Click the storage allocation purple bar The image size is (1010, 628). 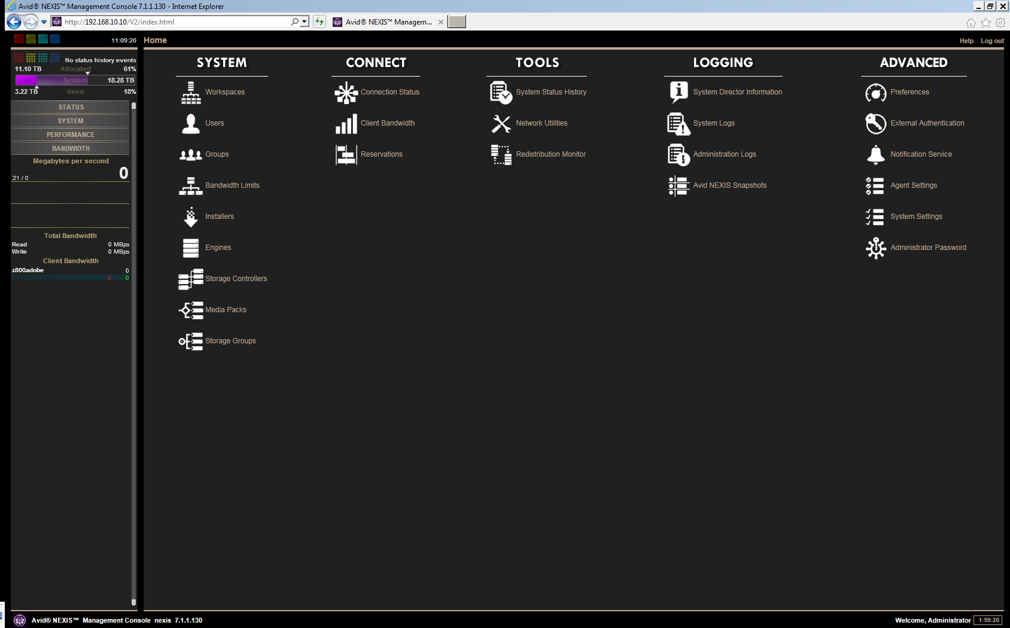(x=75, y=80)
